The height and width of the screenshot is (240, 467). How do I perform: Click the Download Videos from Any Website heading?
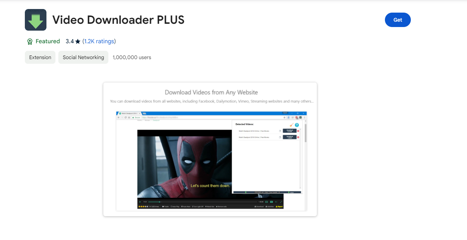211,92
